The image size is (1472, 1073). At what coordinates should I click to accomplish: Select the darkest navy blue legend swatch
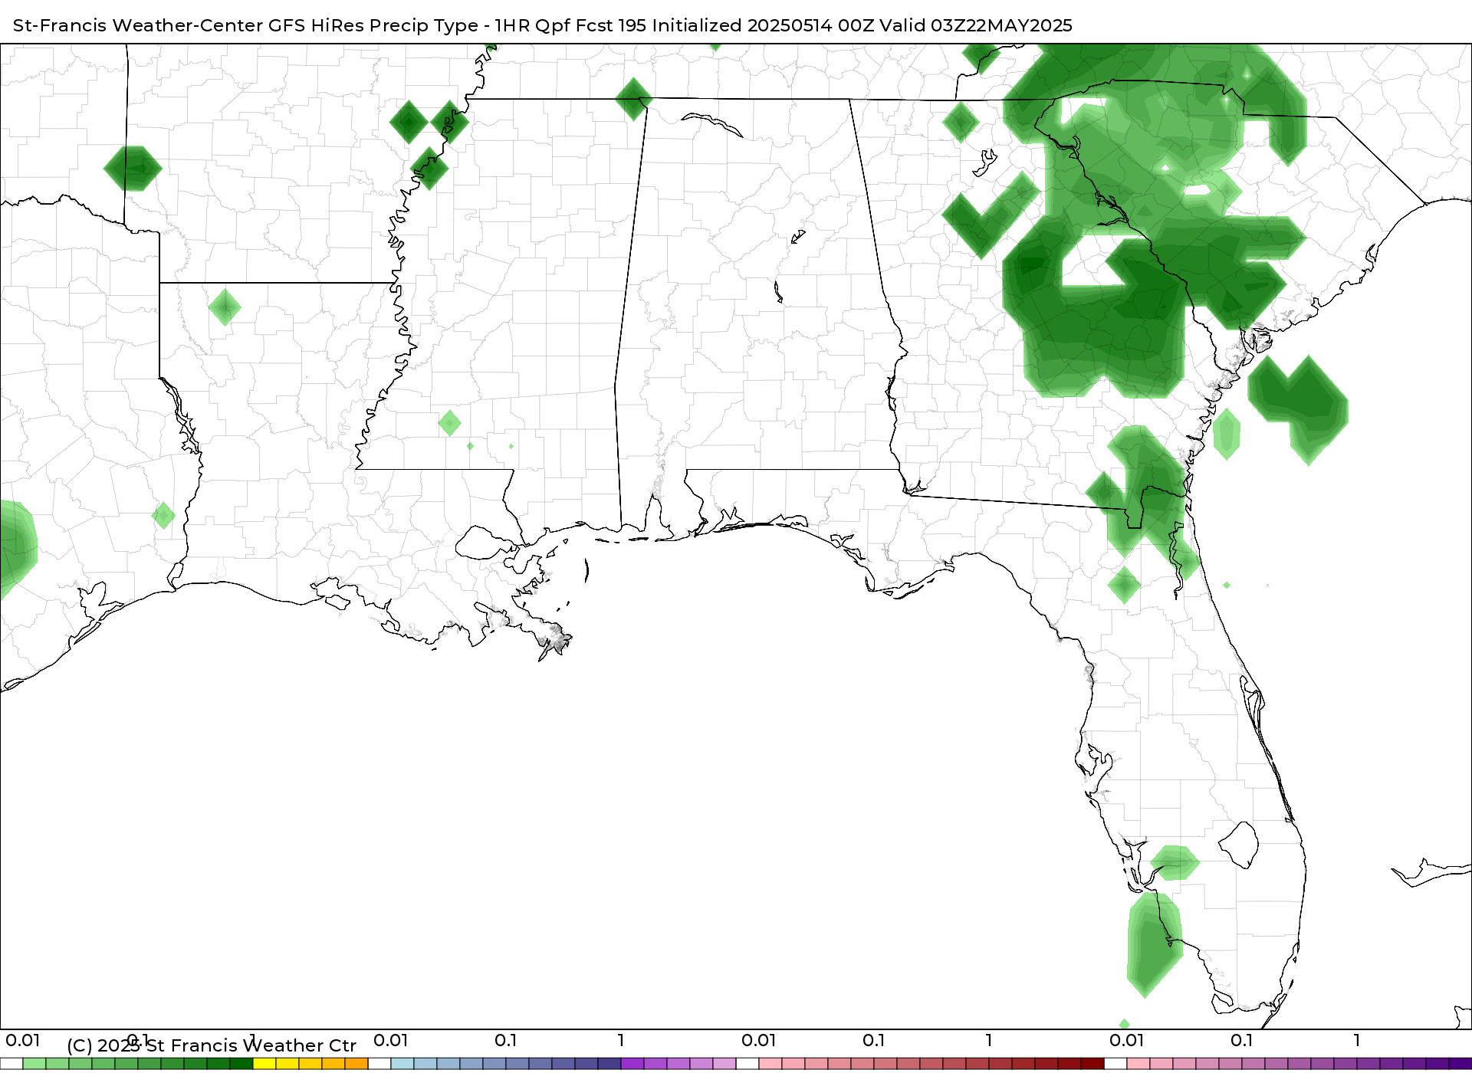pyautogui.click(x=609, y=1064)
